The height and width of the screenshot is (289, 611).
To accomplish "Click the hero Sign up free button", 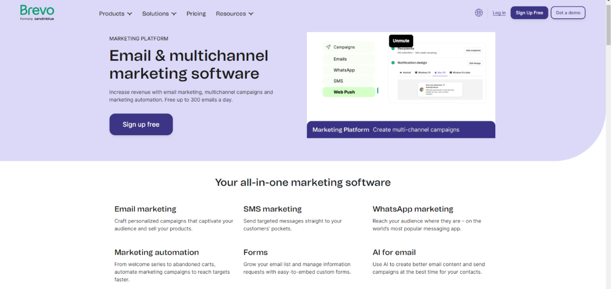I will 141,124.
